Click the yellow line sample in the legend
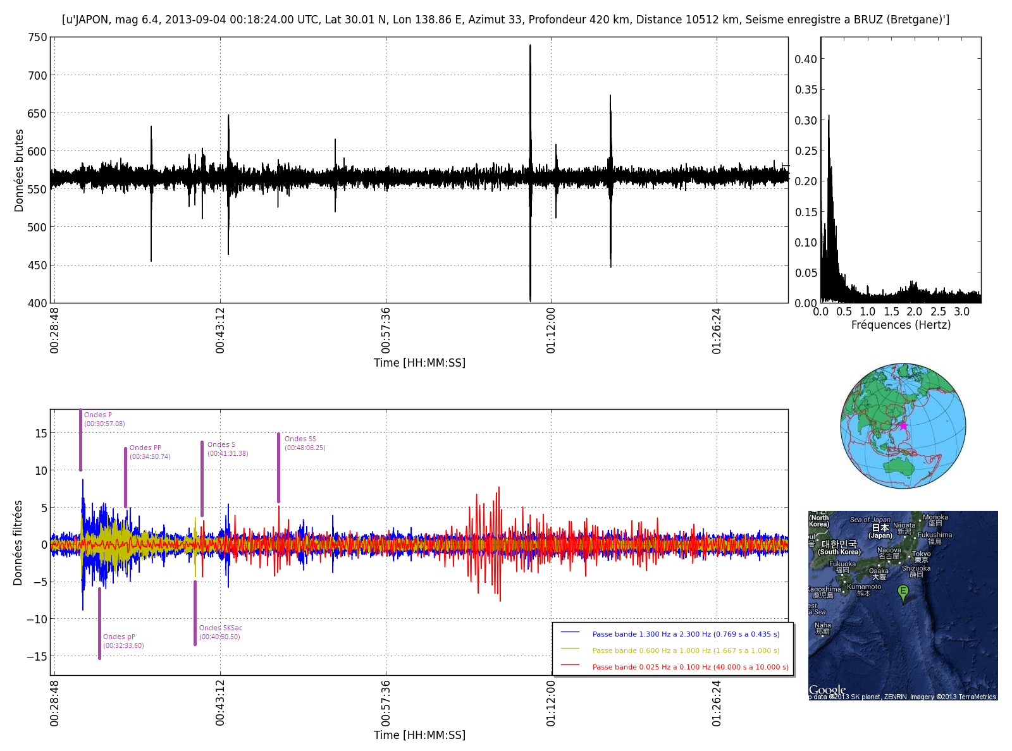The height and width of the screenshot is (751, 1012). click(570, 649)
